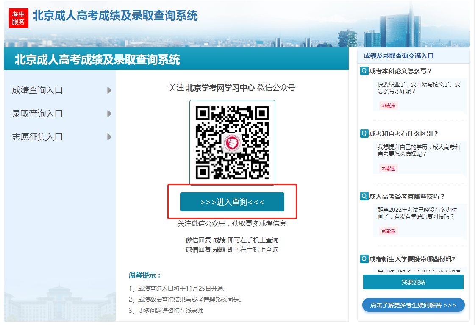Click the answer text starting 距离2022年考试
The width and height of the screenshot is (475, 325).
pyautogui.click(x=417, y=213)
